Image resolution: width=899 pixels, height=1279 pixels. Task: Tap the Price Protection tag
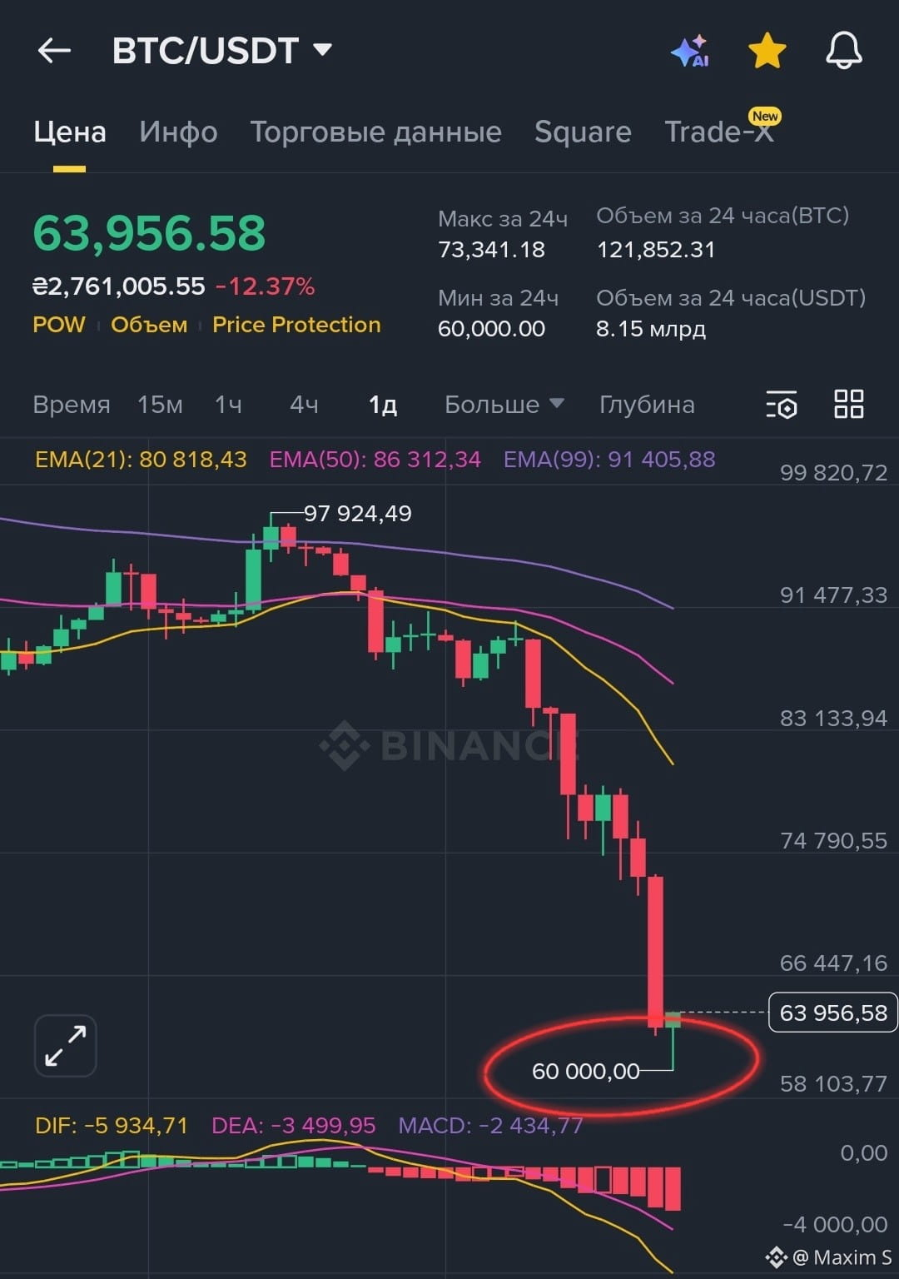pos(296,325)
